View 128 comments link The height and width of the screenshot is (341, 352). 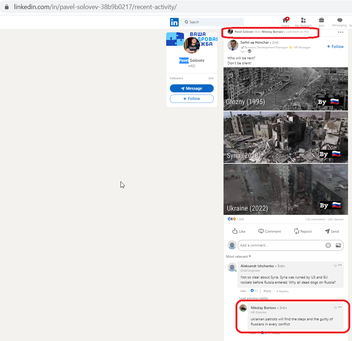(x=315, y=219)
